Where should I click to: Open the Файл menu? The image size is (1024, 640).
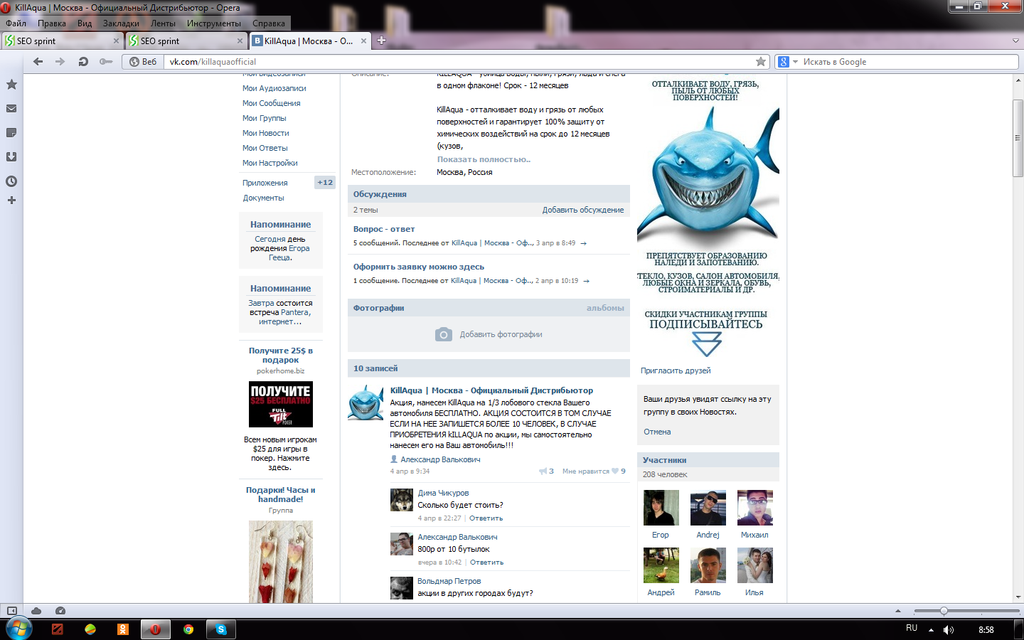[x=16, y=23]
